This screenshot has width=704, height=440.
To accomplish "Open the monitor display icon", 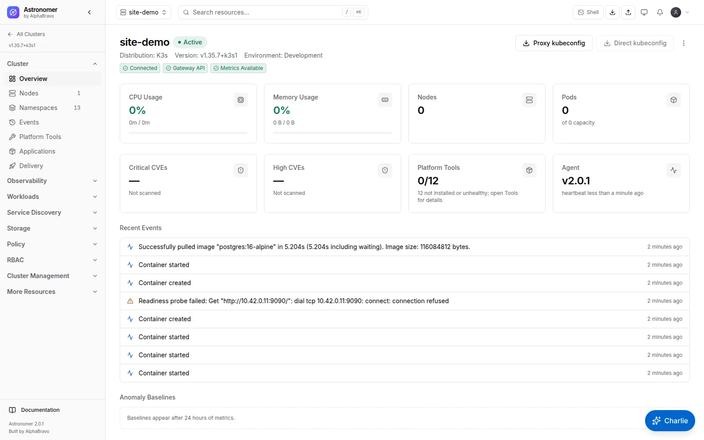I will coord(644,12).
